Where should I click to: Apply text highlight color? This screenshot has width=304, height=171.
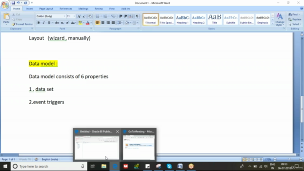click(x=80, y=23)
